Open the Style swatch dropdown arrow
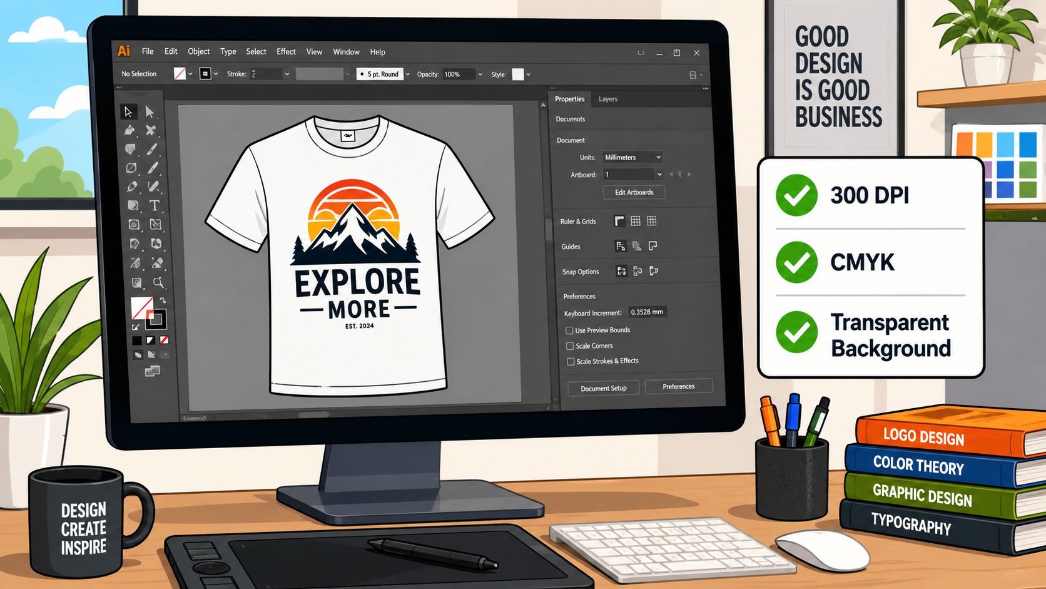Screen dimensions: 1046x589 tap(529, 74)
